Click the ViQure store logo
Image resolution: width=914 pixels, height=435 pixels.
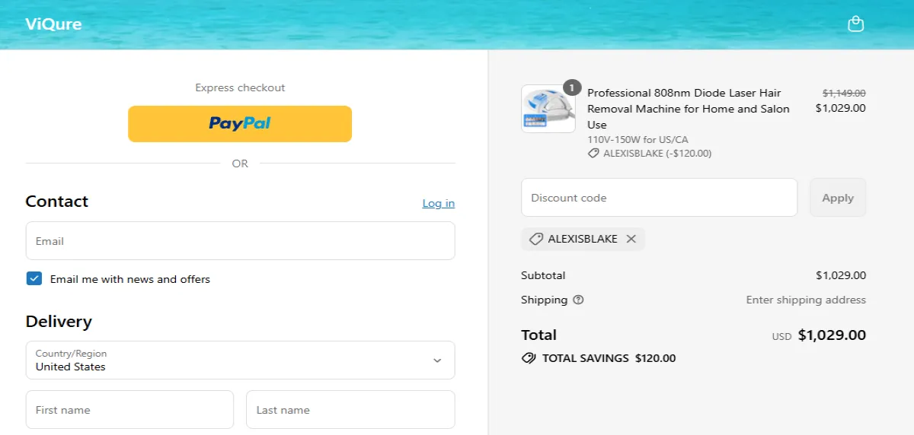(x=53, y=24)
